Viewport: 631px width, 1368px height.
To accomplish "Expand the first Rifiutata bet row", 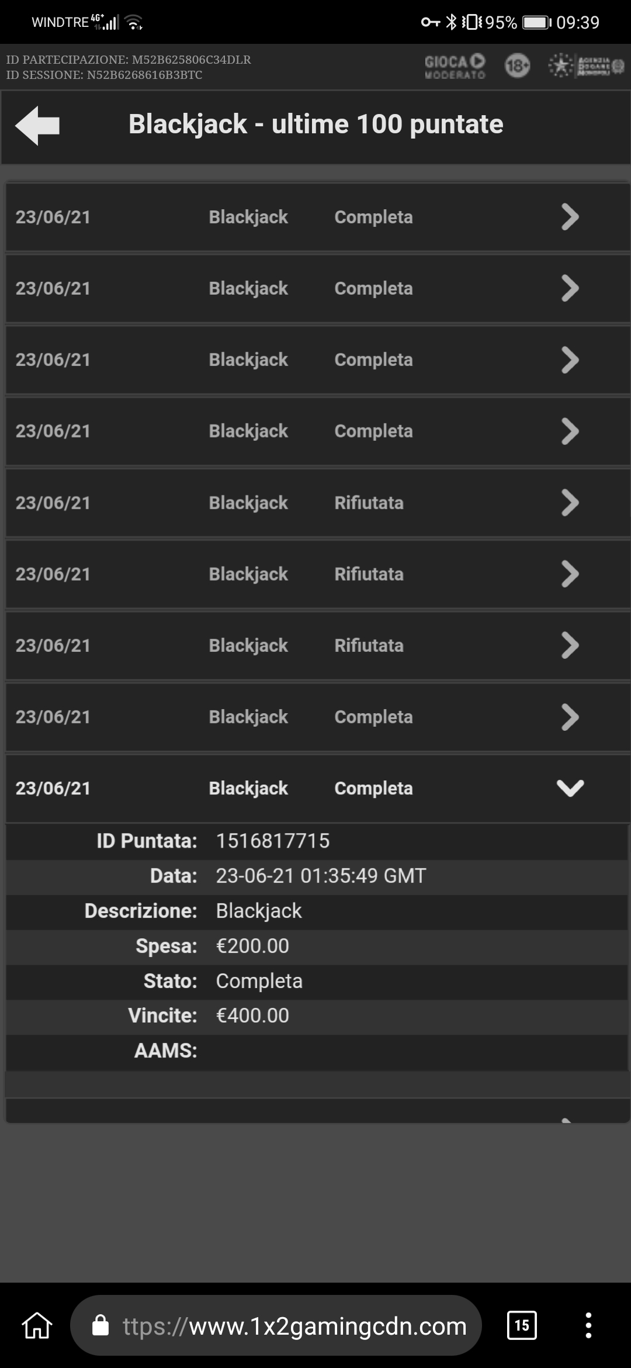I will tap(318, 503).
